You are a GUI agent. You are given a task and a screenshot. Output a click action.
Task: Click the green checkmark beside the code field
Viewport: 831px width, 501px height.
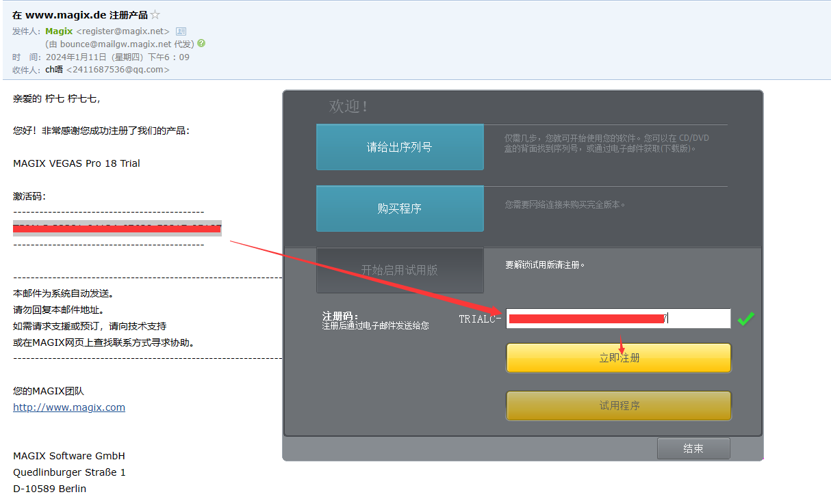click(746, 319)
